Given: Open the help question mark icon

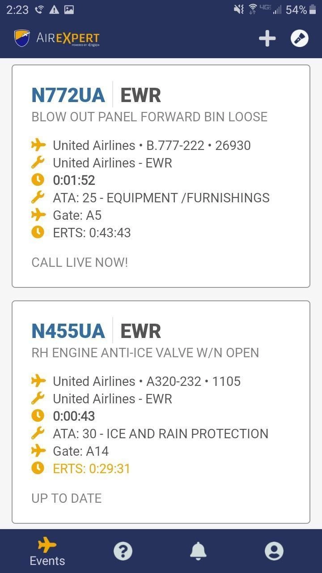Looking at the screenshot, I should 123,551.
